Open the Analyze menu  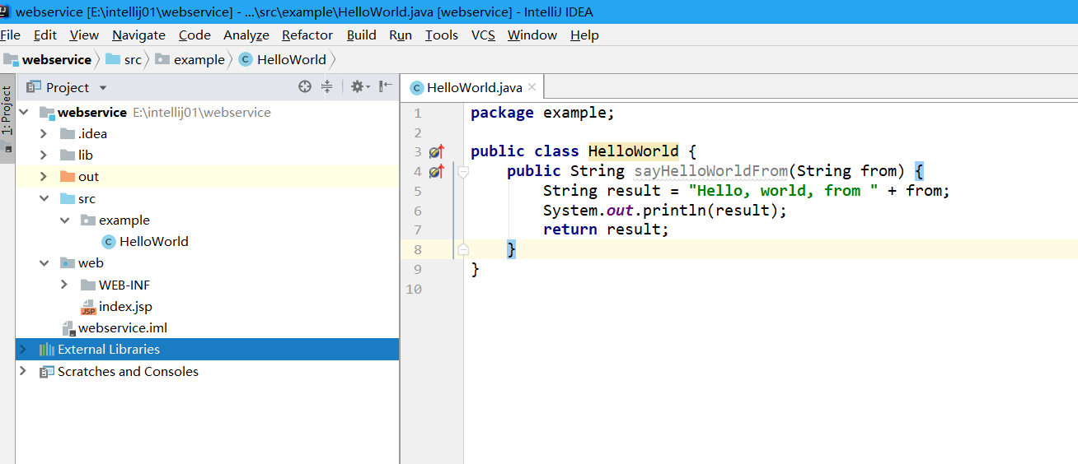point(246,35)
